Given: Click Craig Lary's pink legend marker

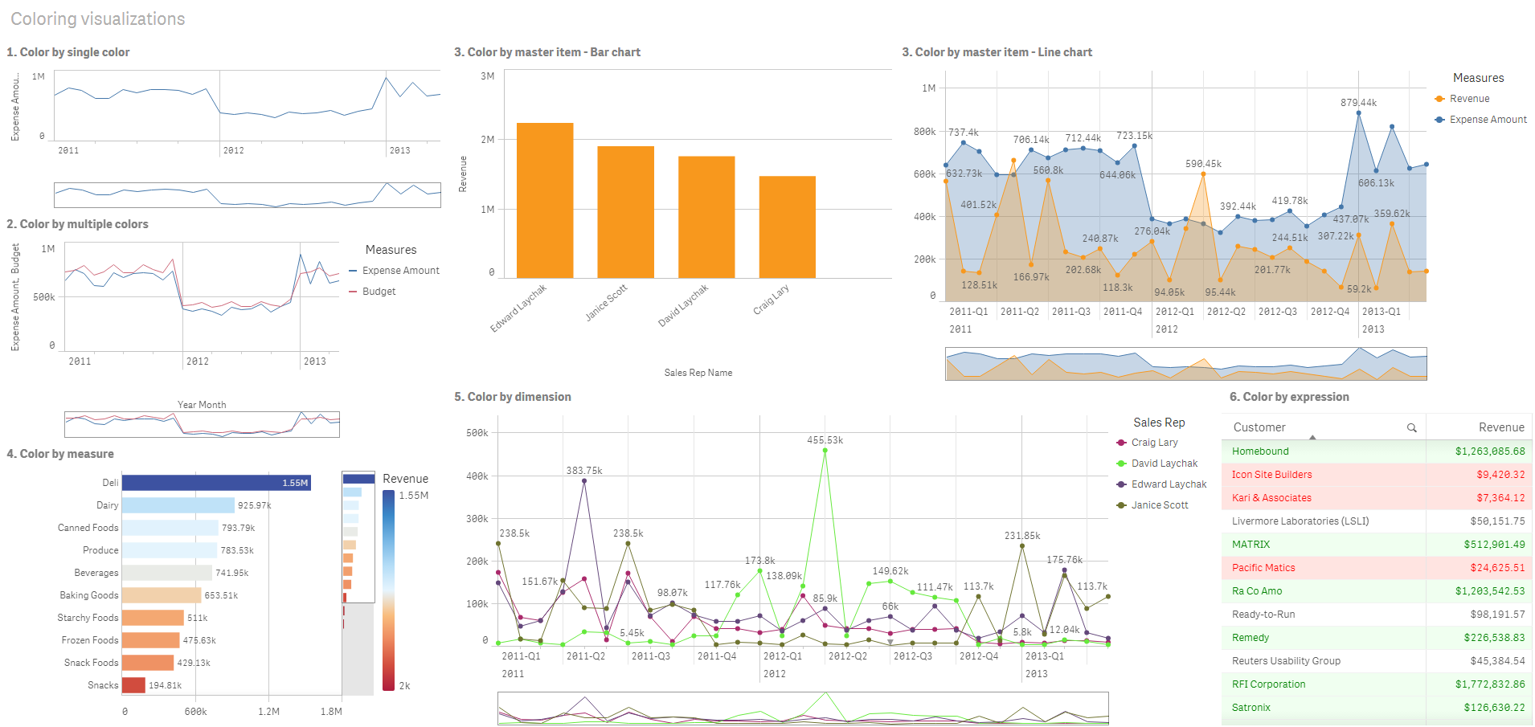Looking at the screenshot, I should click(1119, 442).
